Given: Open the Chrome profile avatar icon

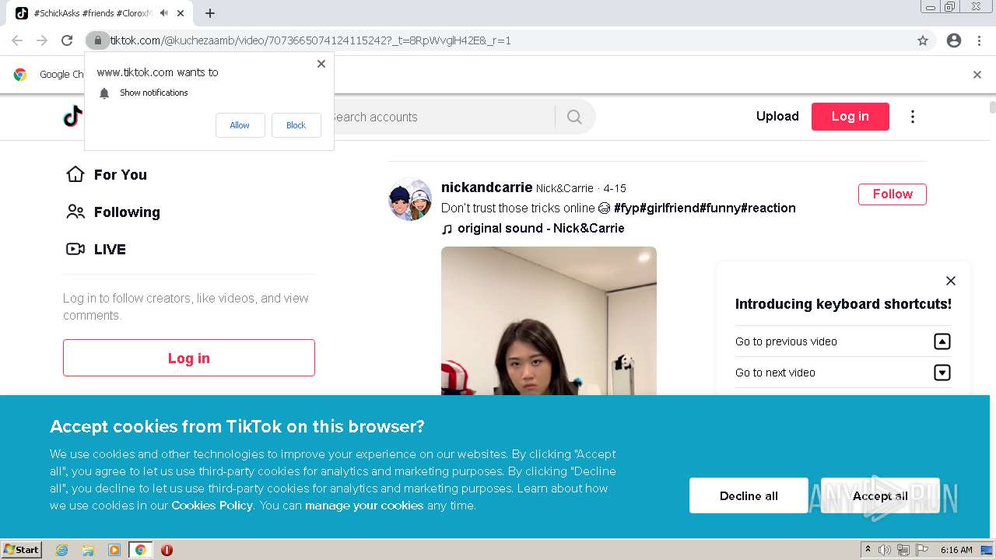Looking at the screenshot, I should coord(954,40).
